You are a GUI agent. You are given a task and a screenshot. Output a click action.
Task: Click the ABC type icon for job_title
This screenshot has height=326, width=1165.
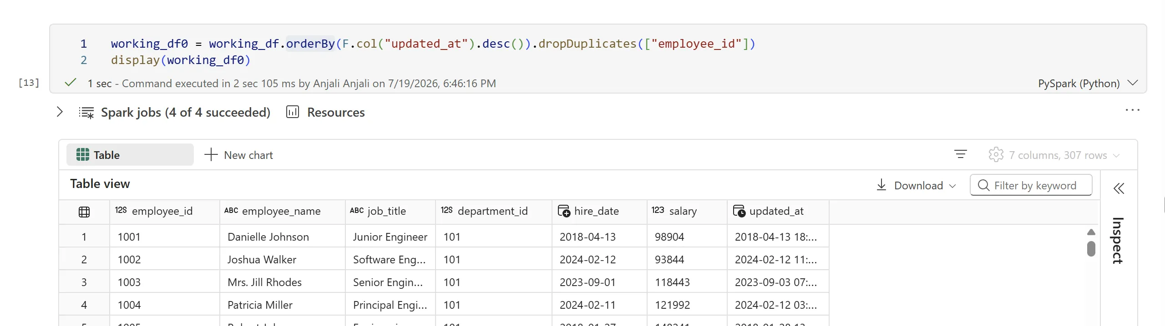click(x=357, y=211)
